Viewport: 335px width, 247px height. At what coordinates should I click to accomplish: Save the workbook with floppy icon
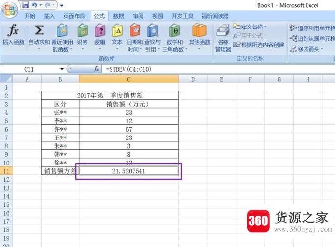coord(26,5)
